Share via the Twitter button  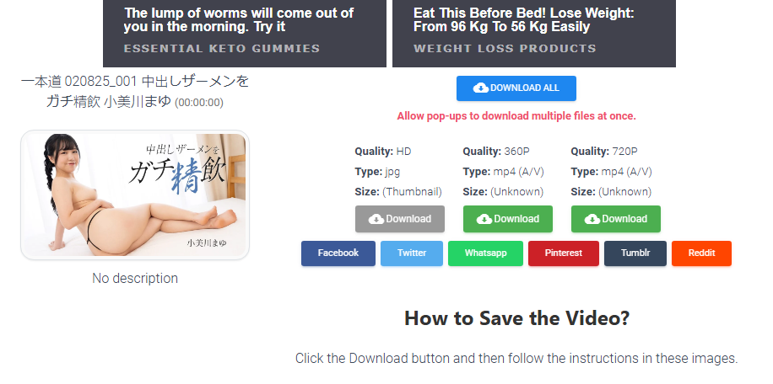(x=412, y=253)
